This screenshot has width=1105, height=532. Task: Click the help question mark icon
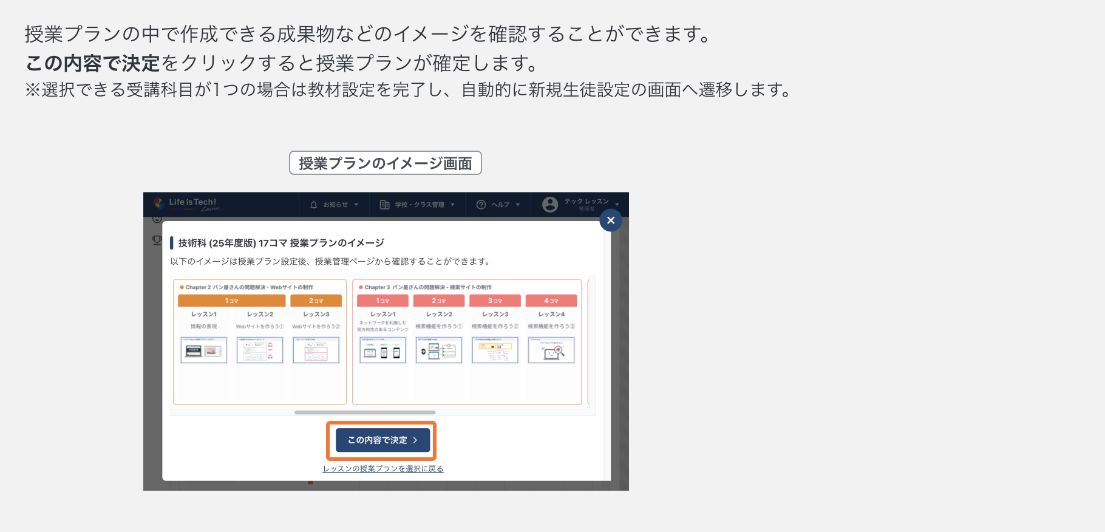(x=481, y=205)
